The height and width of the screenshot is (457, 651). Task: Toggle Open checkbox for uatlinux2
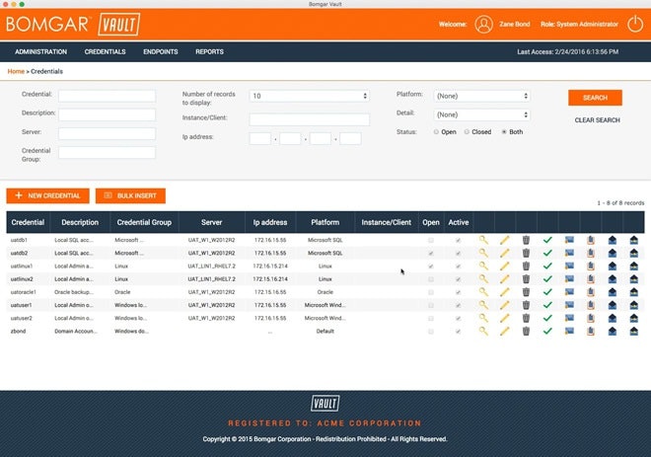[x=431, y=279]
